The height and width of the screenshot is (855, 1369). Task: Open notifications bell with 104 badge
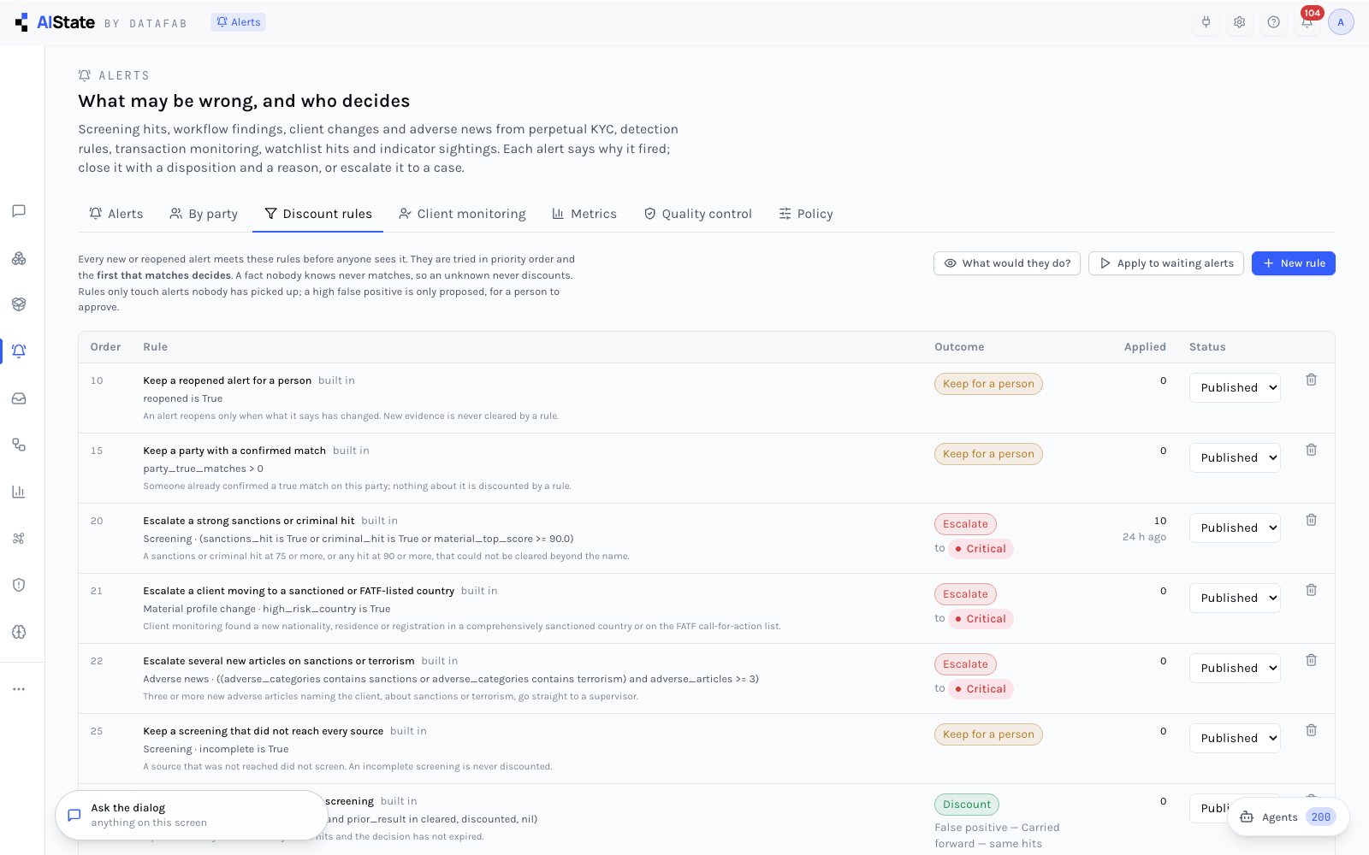click(1307, 22)
